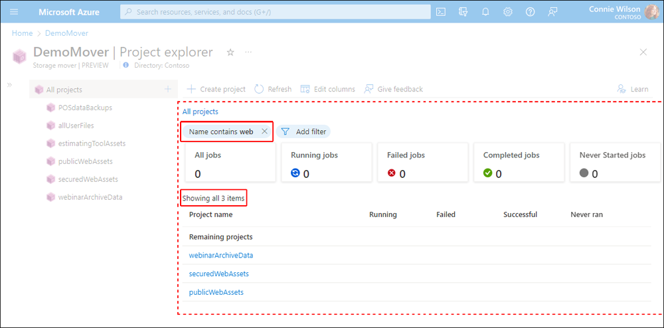Click the Search resources, services, and docs box
This screenshot has height=328, width=664.
coord(276,12)
